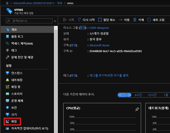Image resolution: width=170 pixels, height=133 pixels.
Task: Select the 12시간 time range
Action: tap(152, 95)
